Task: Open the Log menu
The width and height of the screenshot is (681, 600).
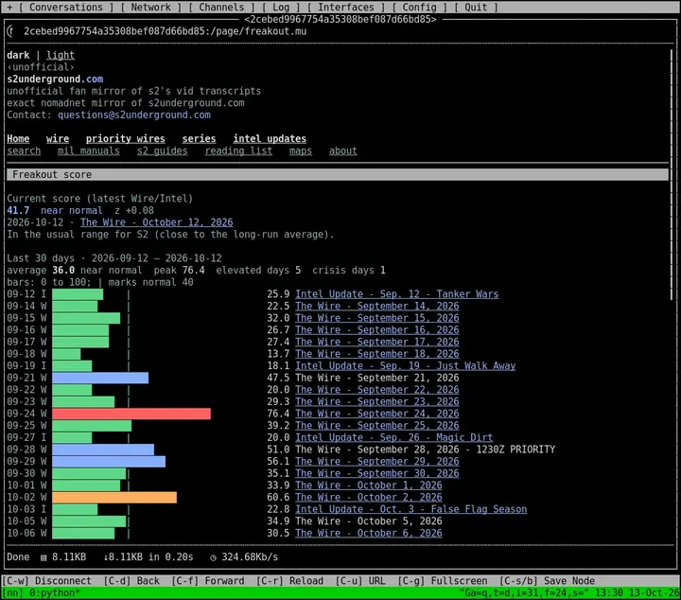Action: [x=281, y=8]
